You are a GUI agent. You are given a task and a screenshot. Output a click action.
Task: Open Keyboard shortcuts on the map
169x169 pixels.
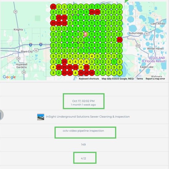[x=89, y=79]
